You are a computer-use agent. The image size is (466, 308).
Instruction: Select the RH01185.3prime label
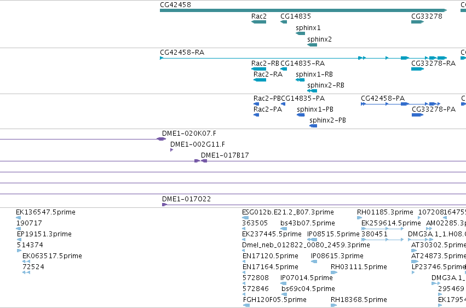pos(385,212)
